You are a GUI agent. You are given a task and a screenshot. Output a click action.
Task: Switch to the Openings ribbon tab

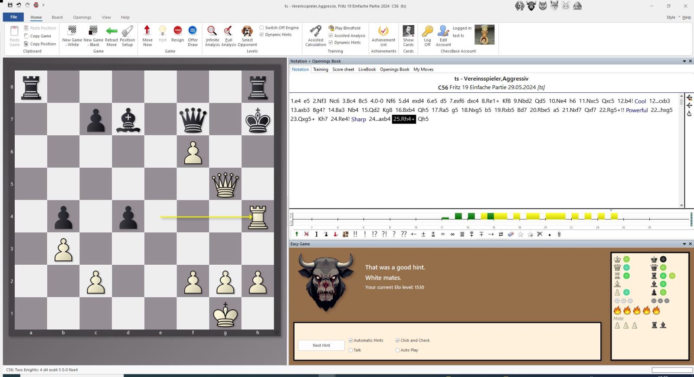pyautogui.click(x=82, y=17)
